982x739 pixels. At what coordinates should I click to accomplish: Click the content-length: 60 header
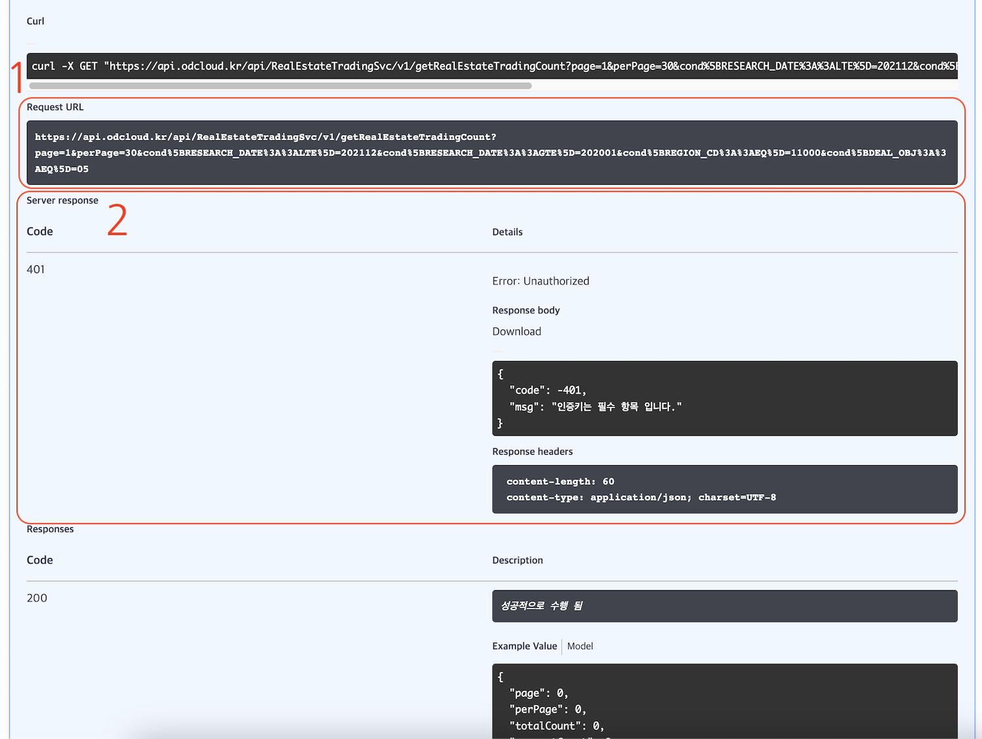tap(560, 482)
